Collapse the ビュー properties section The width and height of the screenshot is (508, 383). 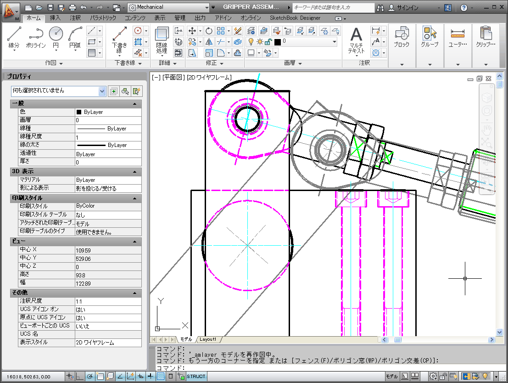135,242
